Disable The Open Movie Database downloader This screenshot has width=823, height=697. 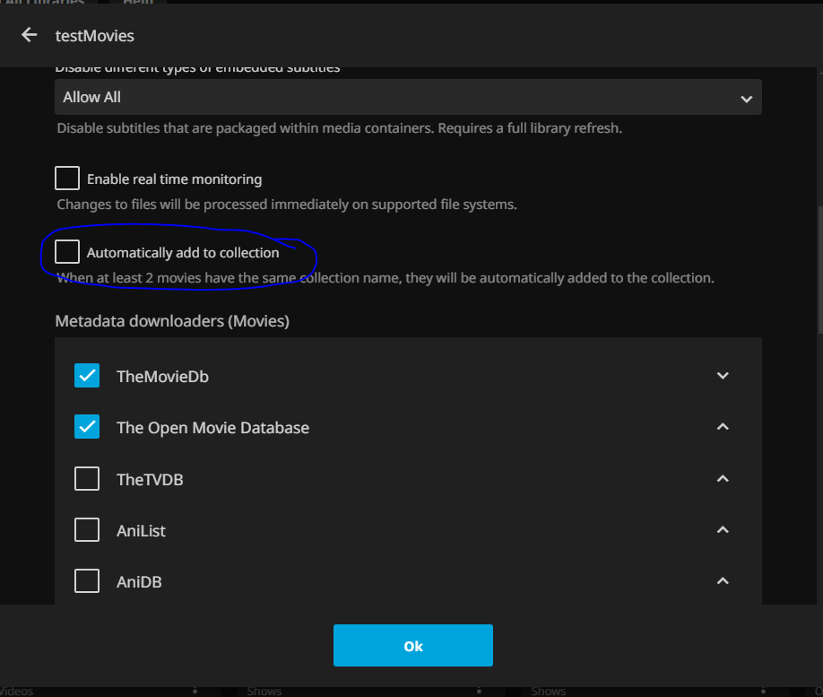click(x=87, y=428)
